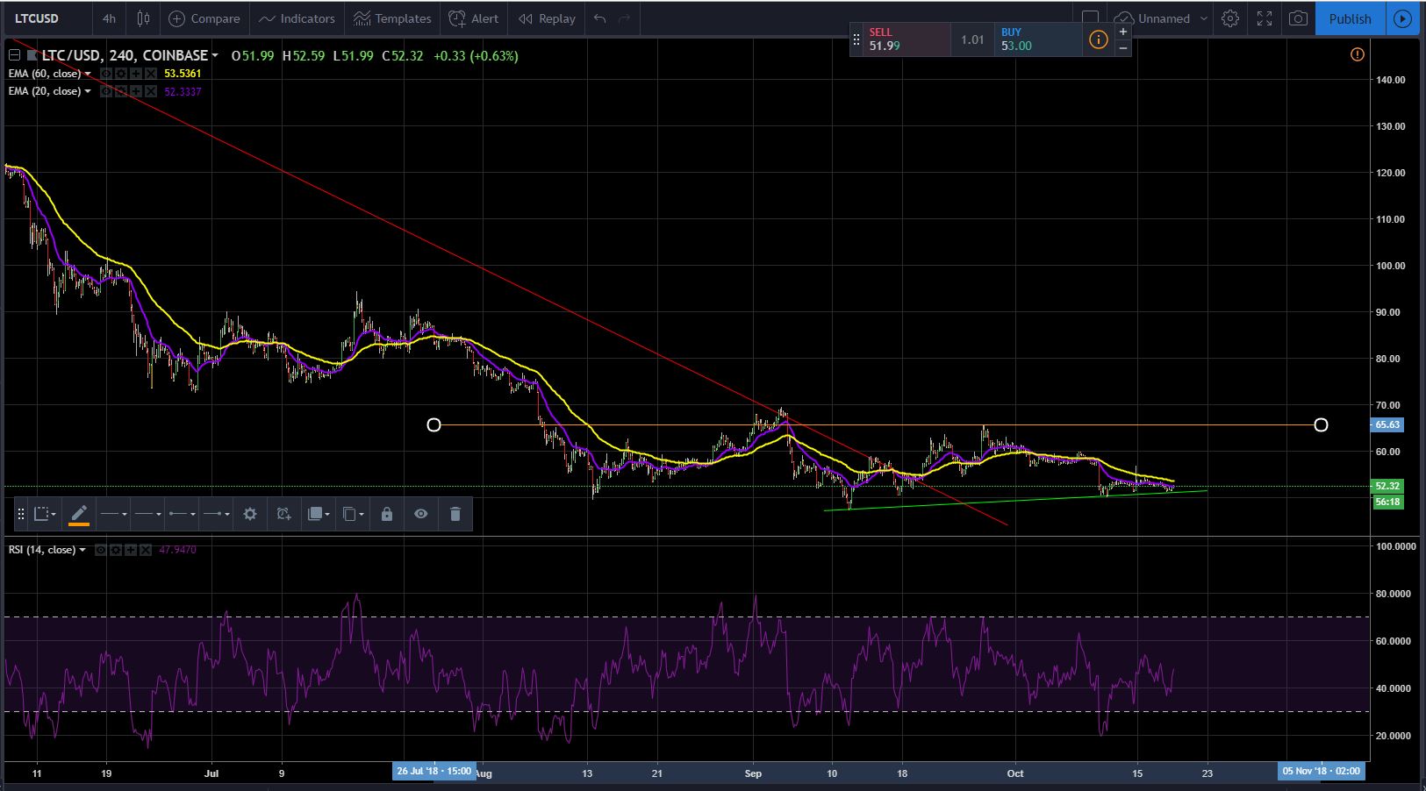
Task: Click the play icon beside Publish
Action: (x=1403, y=18)
